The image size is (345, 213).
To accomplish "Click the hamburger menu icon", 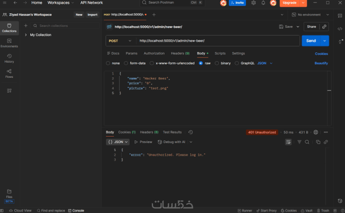I will [x=4, y=3].
